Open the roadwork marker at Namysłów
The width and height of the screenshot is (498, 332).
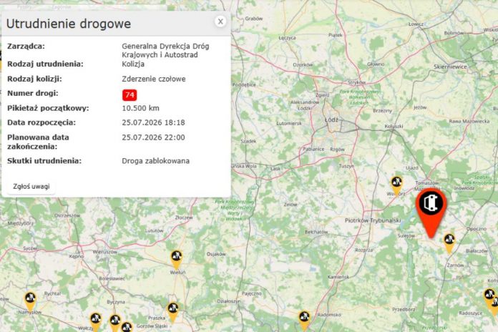coord(31,301)
